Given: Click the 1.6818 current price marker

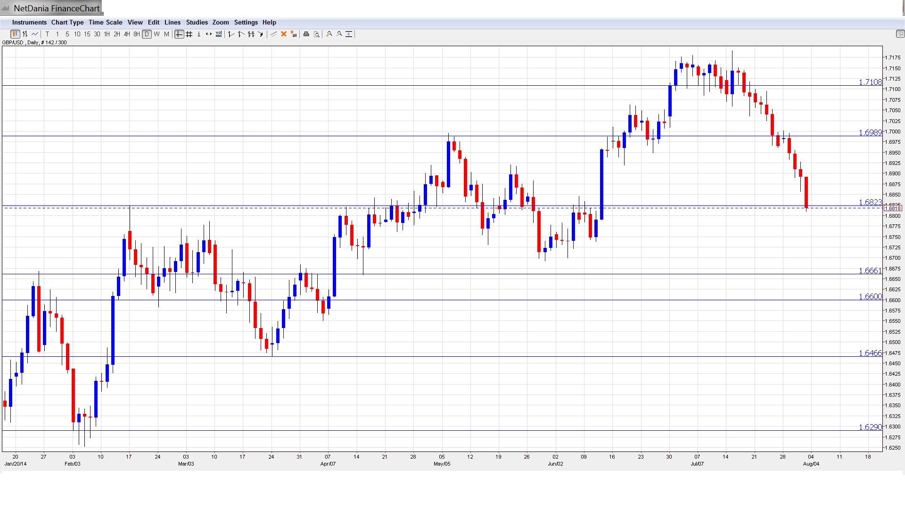Looking at the screenshot, I should (893, 208).
